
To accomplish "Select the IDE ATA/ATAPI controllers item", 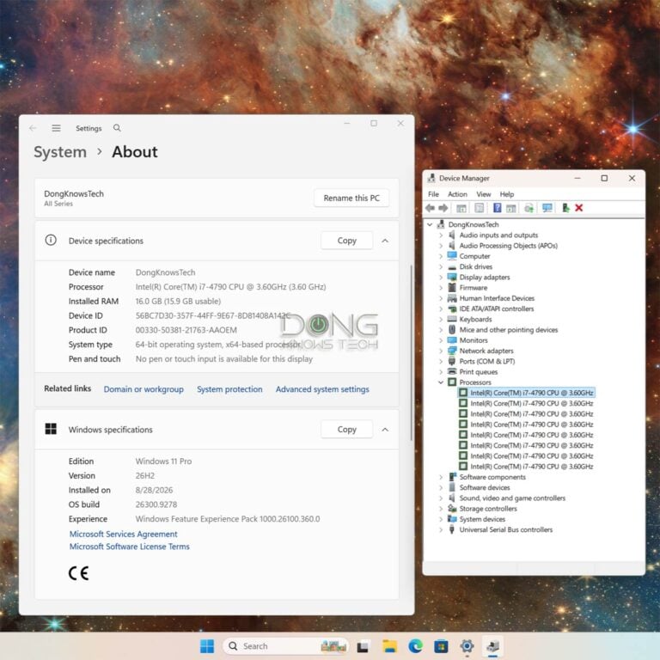I will [x=496, y=309].
